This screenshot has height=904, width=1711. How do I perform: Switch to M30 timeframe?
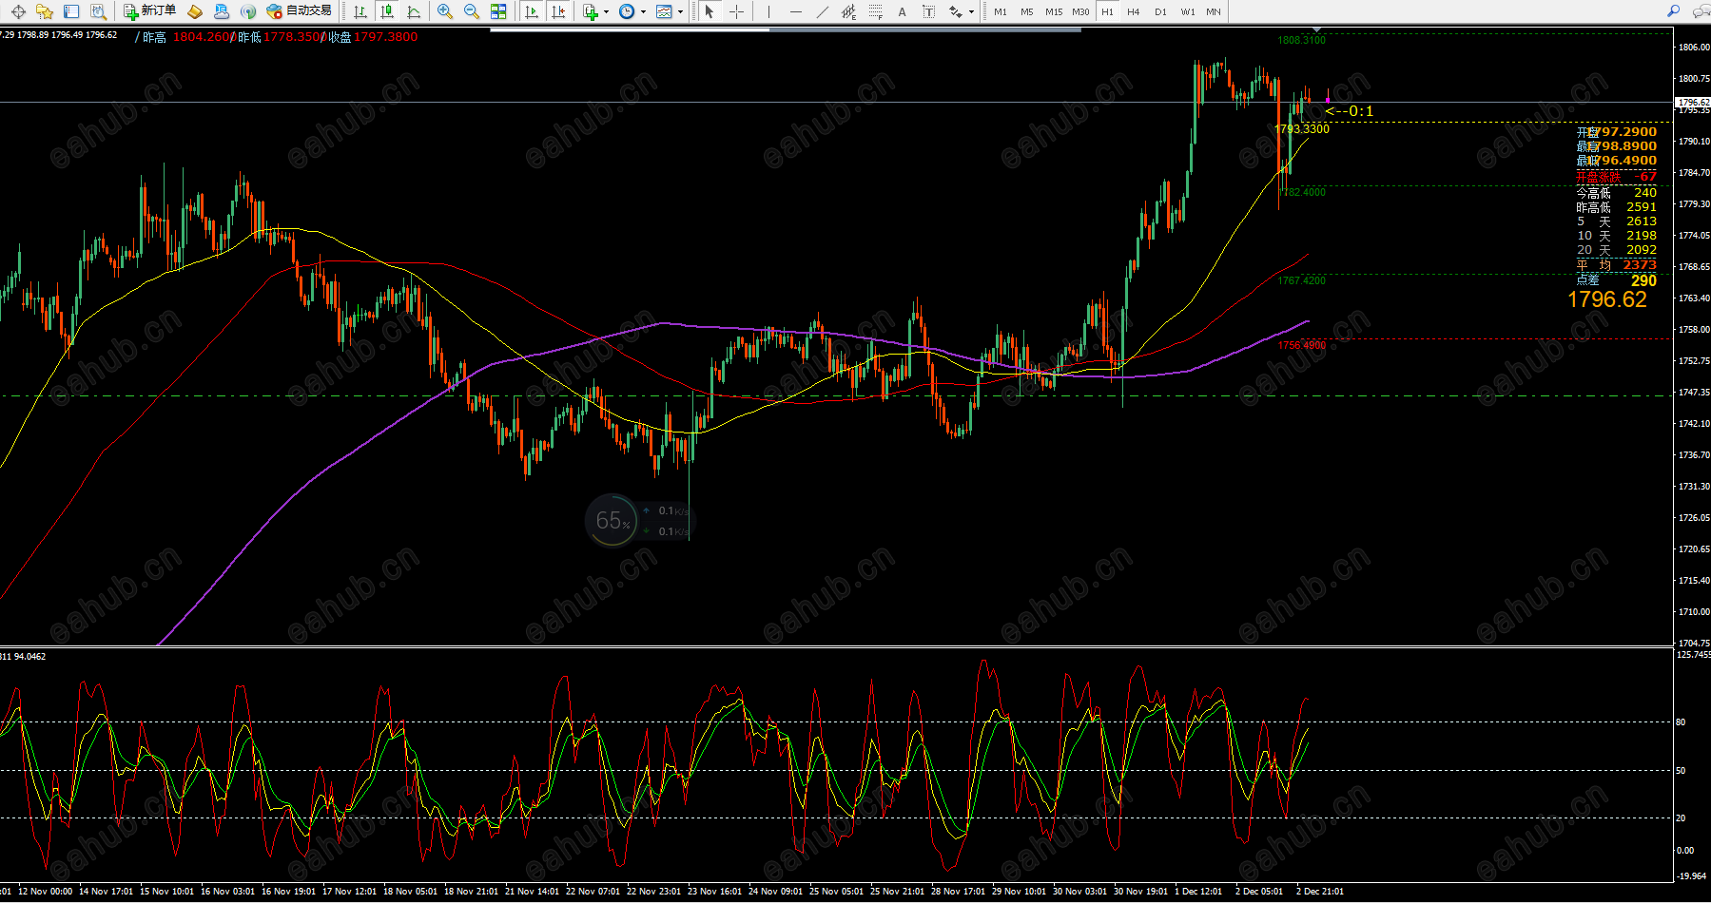1080,11
